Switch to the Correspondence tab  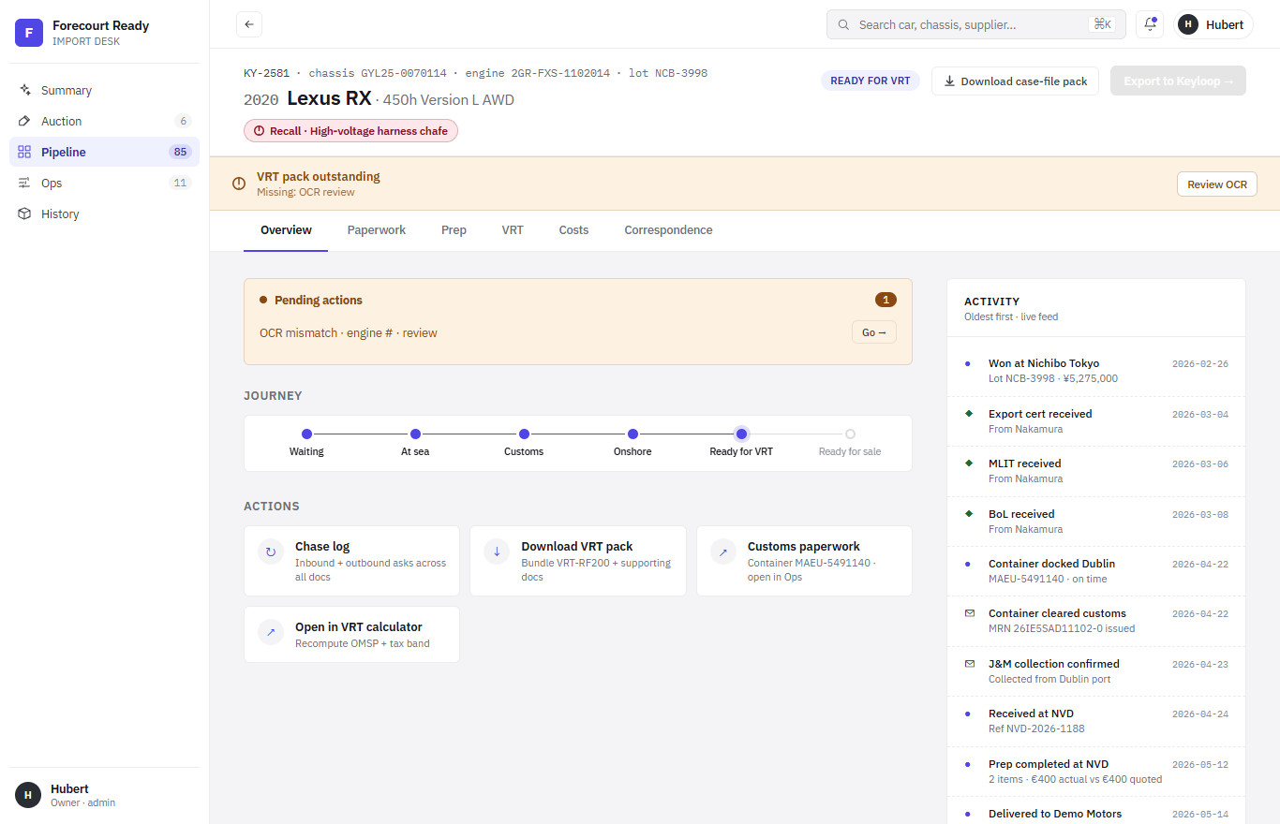pos(668,230)
